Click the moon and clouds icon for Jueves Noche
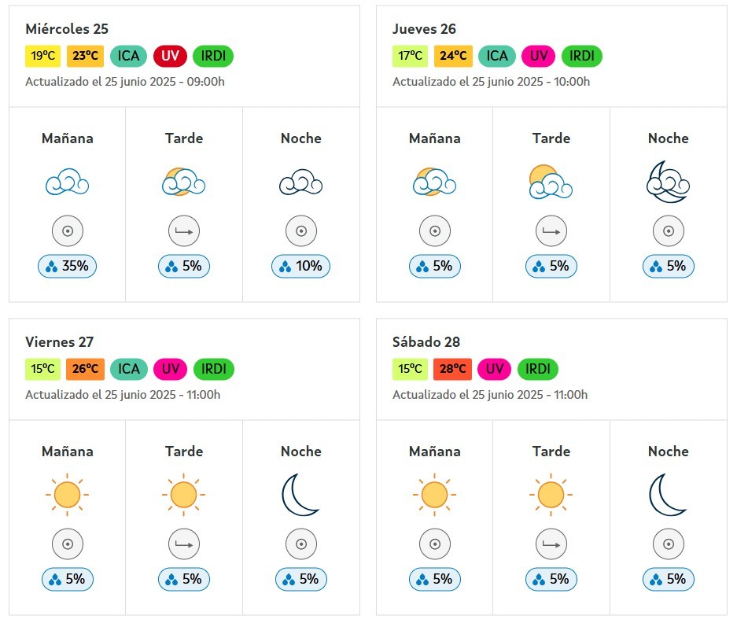Screen dimensions: 737x623 tap(668, 182)
